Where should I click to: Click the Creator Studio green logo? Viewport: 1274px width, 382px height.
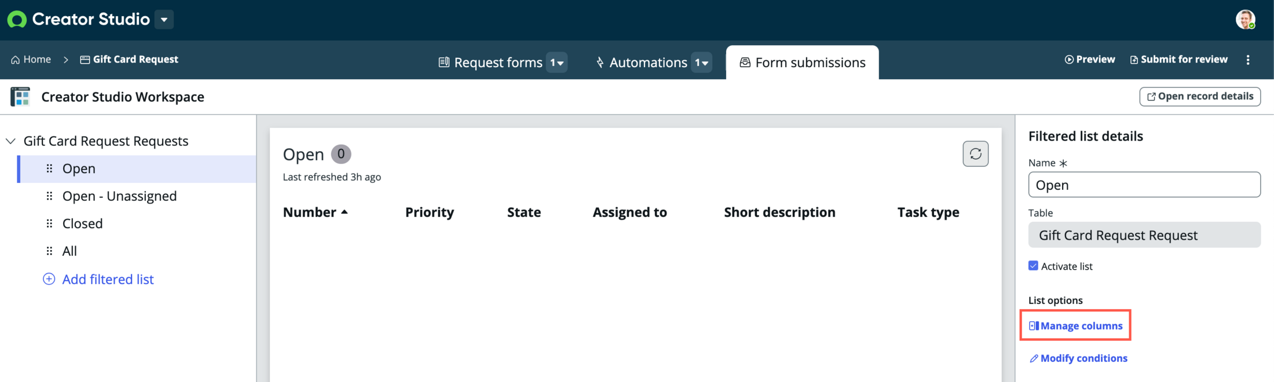tap(17, 20)
